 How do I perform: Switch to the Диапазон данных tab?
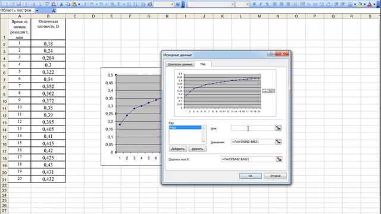(180, 64)
